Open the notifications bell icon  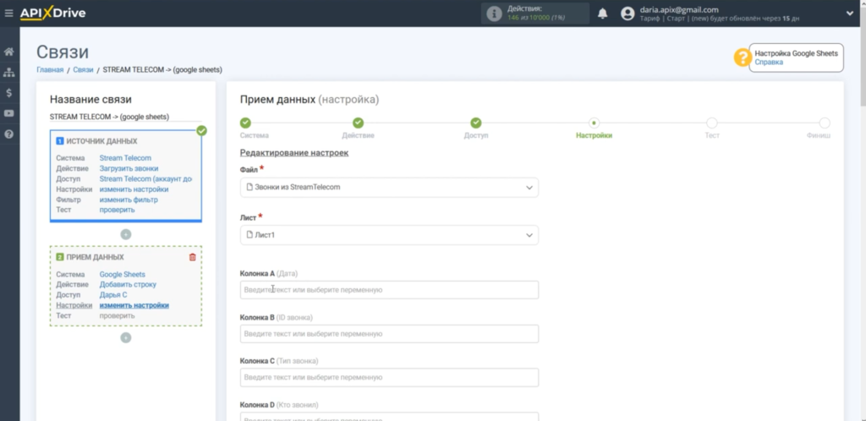[x=603, y=14]
